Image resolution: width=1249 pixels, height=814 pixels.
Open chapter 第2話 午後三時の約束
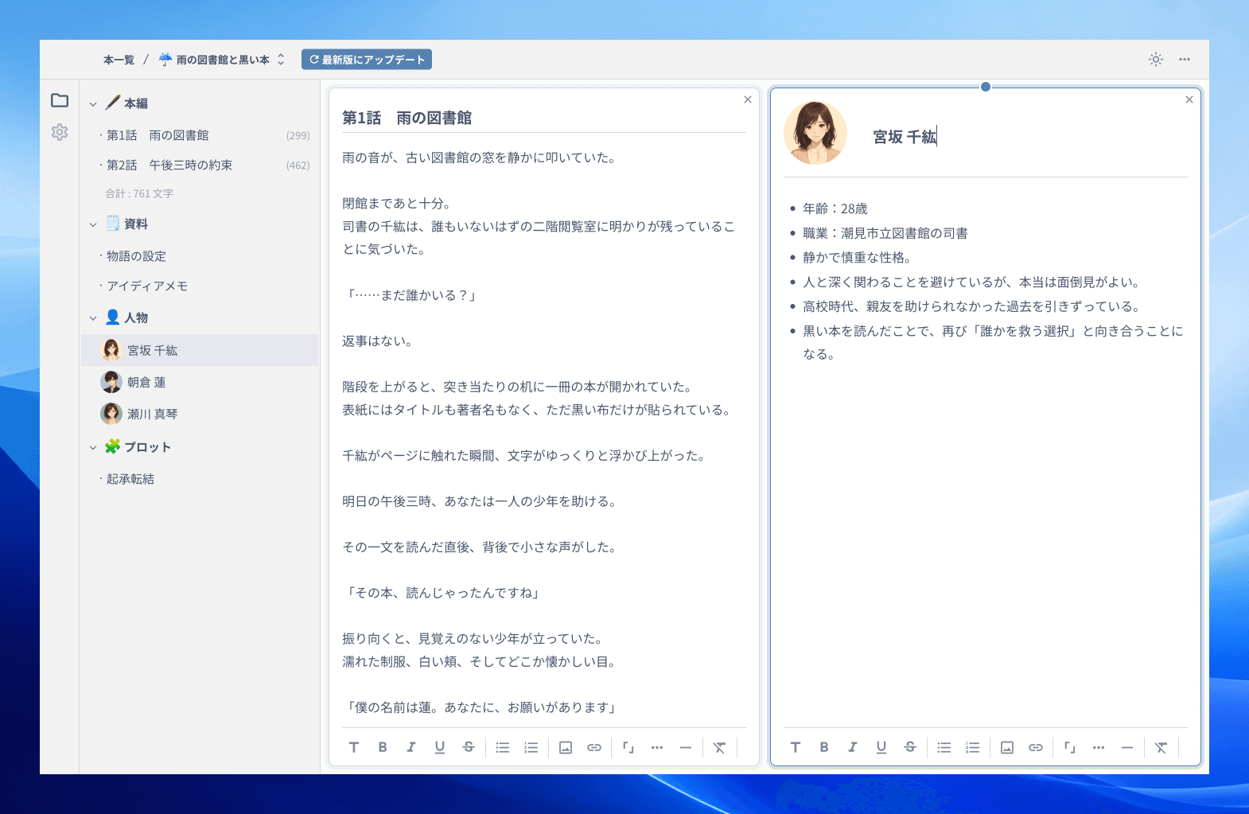200,165
